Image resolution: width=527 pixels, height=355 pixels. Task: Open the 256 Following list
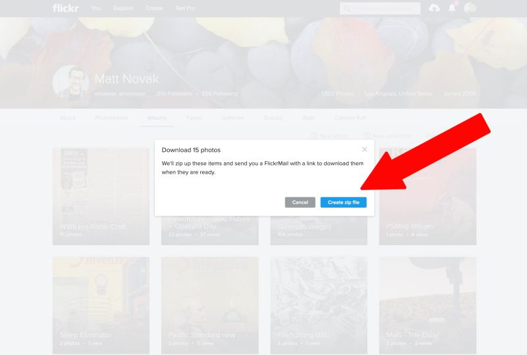click(x=219, y=93)
